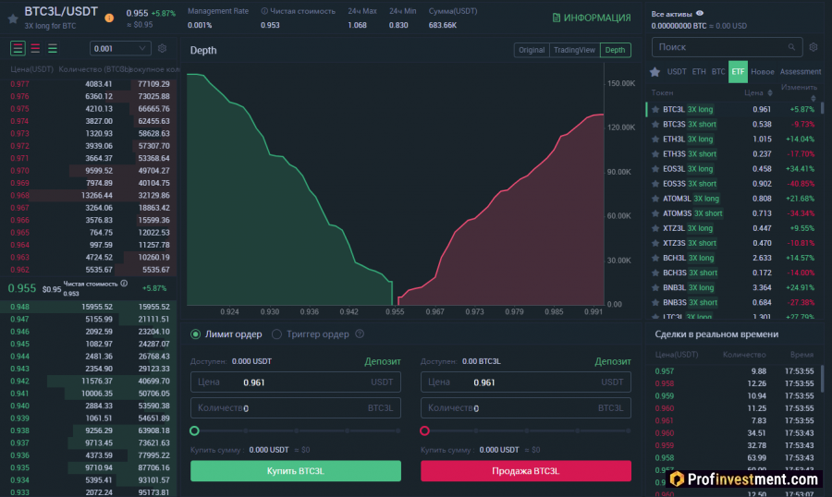Click the Поиск search field
This screenshot has width=832, height=497.
point(727,47)
